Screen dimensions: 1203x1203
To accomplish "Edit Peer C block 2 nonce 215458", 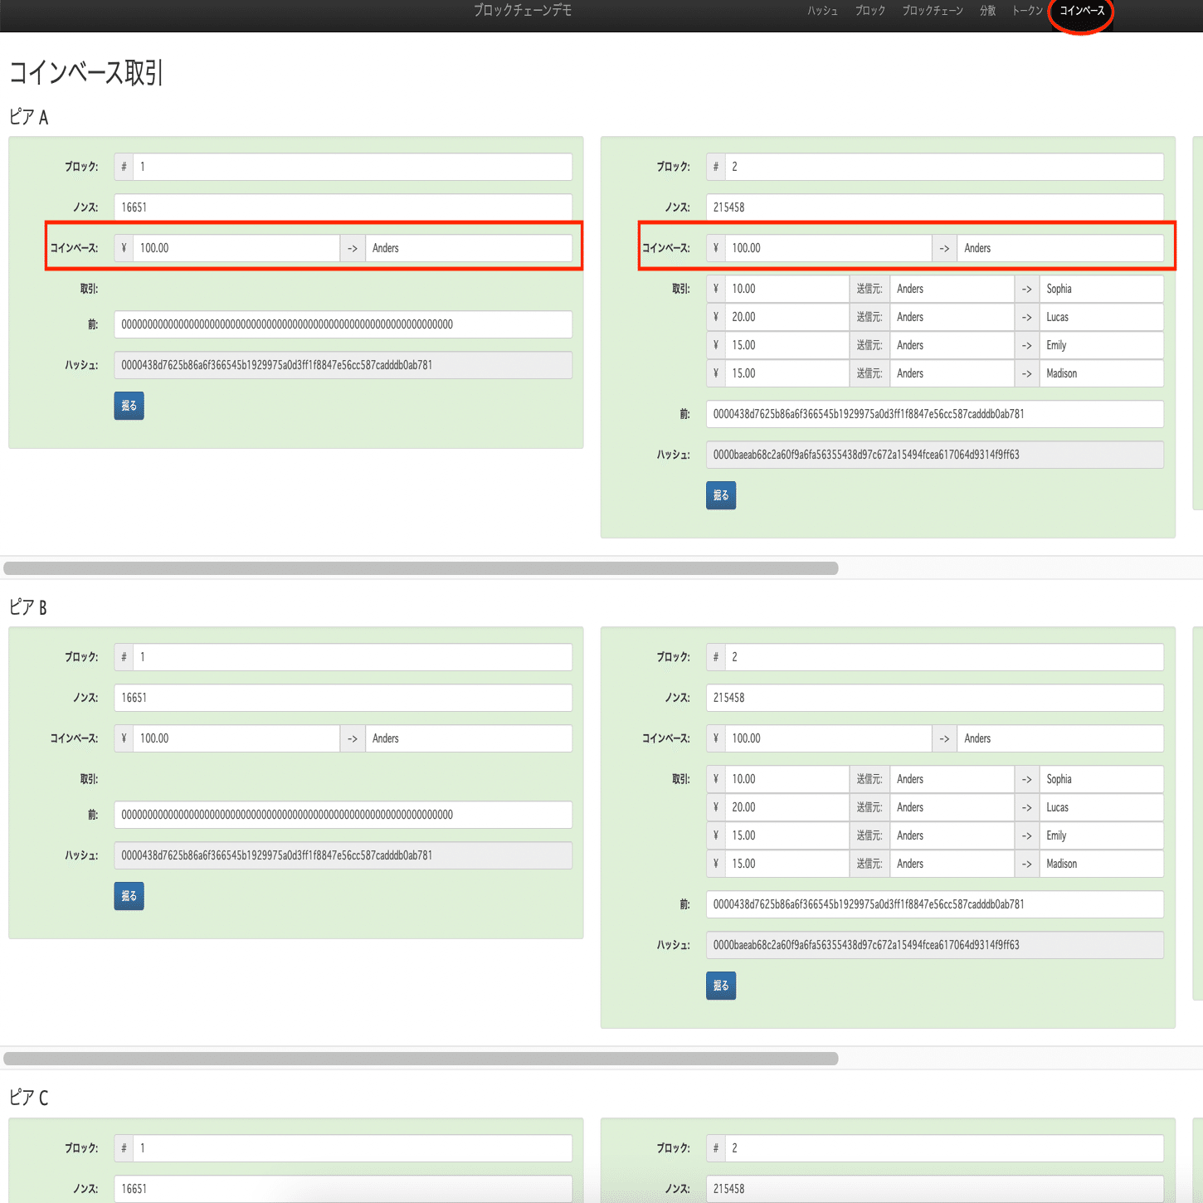I will [x=935, y=1189].
